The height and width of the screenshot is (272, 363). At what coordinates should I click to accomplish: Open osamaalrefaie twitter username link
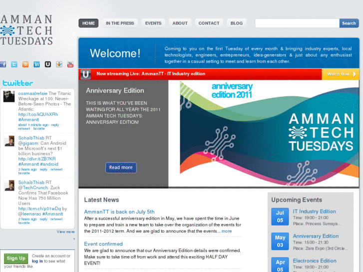point(32,93)
